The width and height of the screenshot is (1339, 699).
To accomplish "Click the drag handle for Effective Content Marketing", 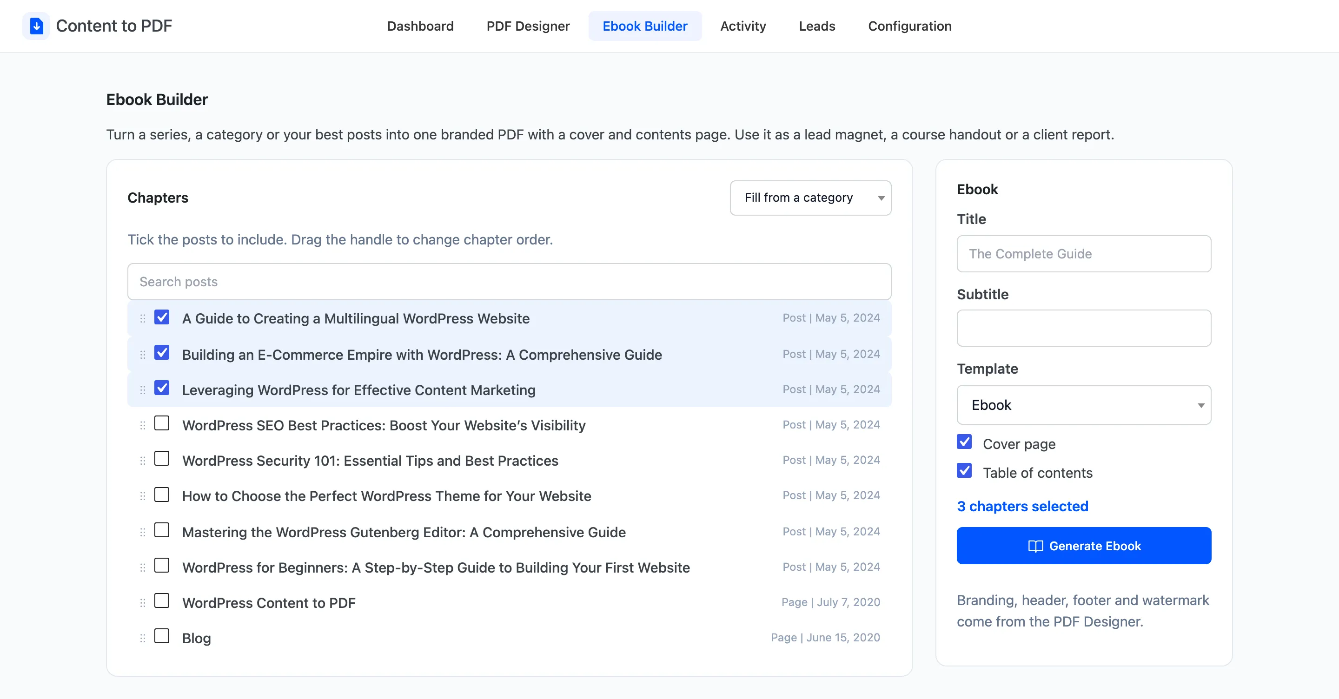I will (142, 390).
